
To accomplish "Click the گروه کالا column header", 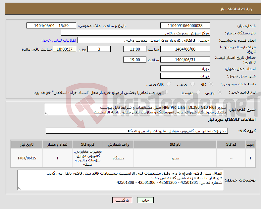I will point(87,145).
